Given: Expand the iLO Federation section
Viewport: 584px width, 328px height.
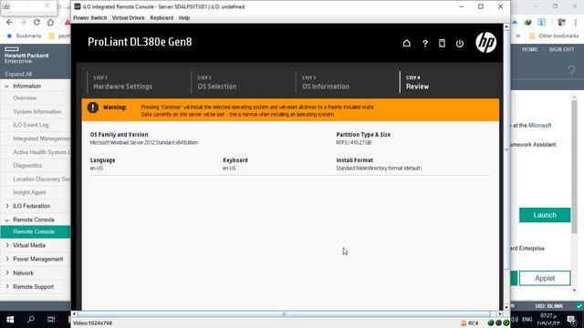Looking at the screenshot, I should coord(6,206).
